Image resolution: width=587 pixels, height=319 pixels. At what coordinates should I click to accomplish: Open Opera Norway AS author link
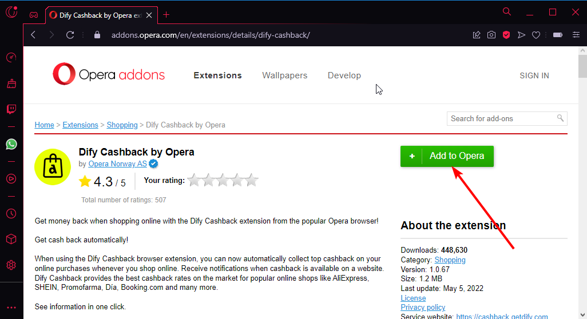117,164
